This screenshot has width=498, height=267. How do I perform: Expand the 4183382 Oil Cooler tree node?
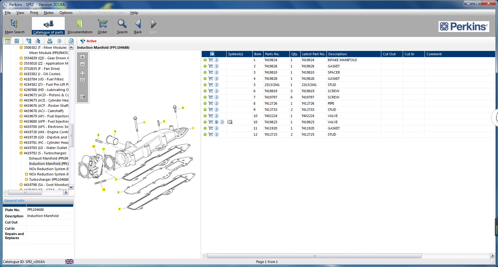tap(21, 74)
